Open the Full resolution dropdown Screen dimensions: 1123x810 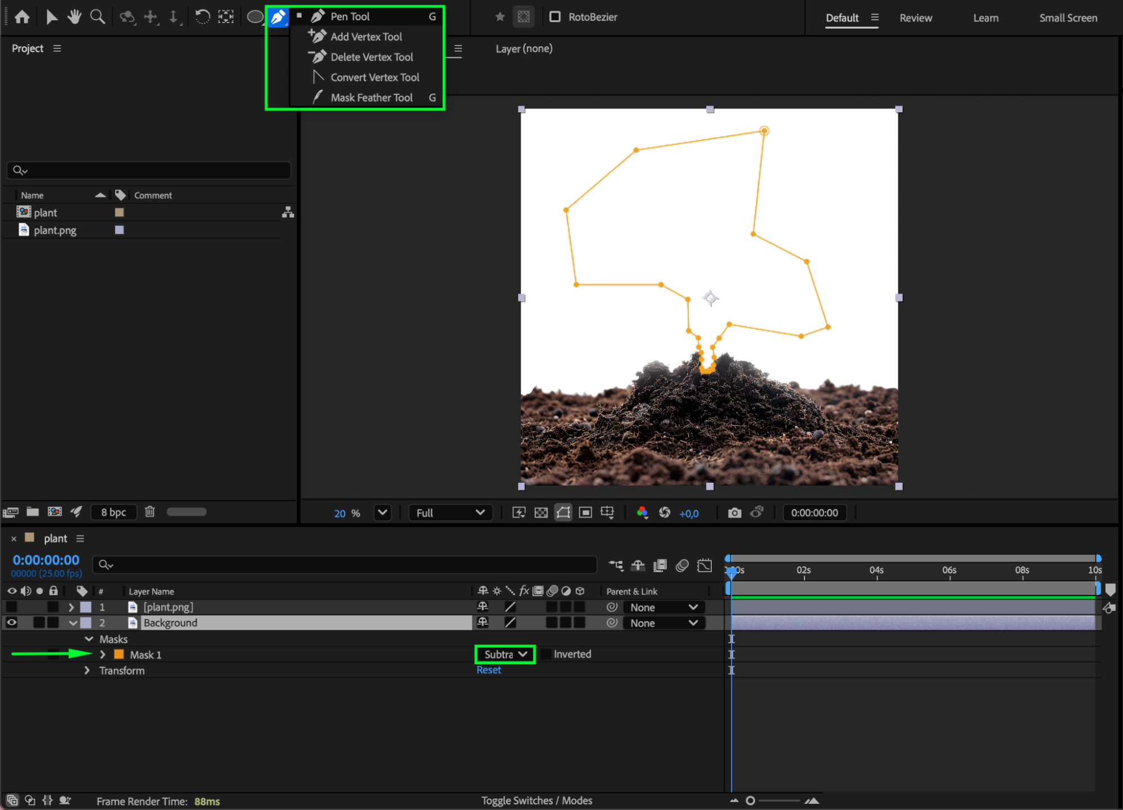451,512
